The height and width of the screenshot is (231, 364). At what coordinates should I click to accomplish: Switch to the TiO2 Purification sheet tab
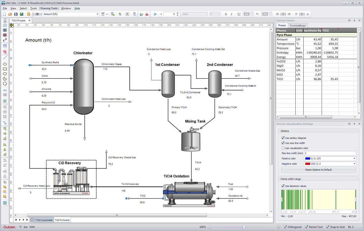coord(62,220)
